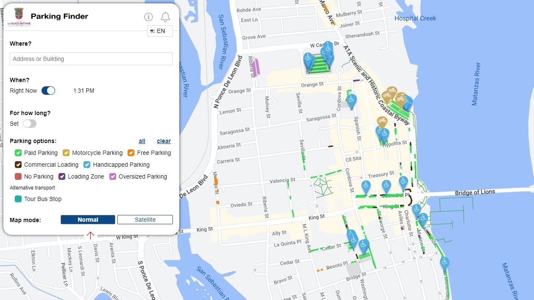Uncheck the Paid Parking checkbox
The image size is (534, 300).
pyautogui.click(x=18, y=153)
